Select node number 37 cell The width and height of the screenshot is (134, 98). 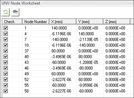click(36, 51)
